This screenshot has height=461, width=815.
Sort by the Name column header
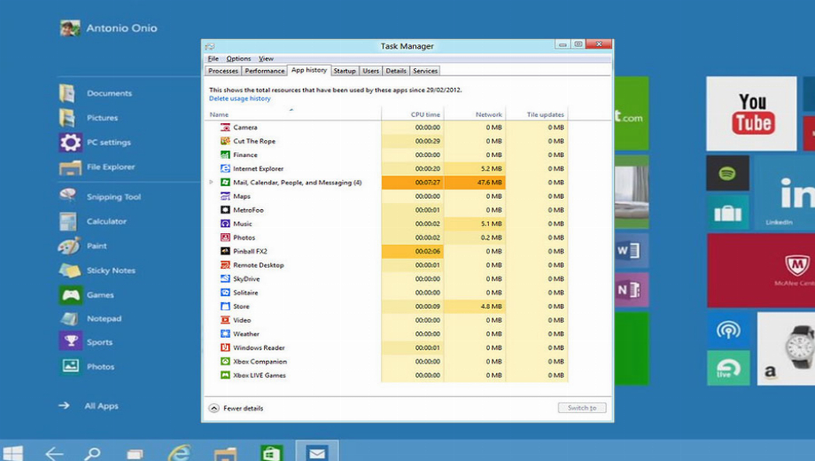coord(294,114)
